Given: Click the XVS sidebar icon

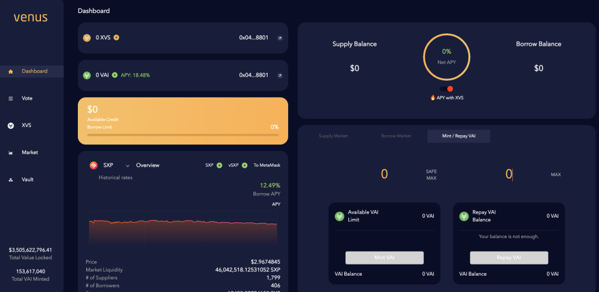Looking at the screenshot, I should [x=11, y=126].
